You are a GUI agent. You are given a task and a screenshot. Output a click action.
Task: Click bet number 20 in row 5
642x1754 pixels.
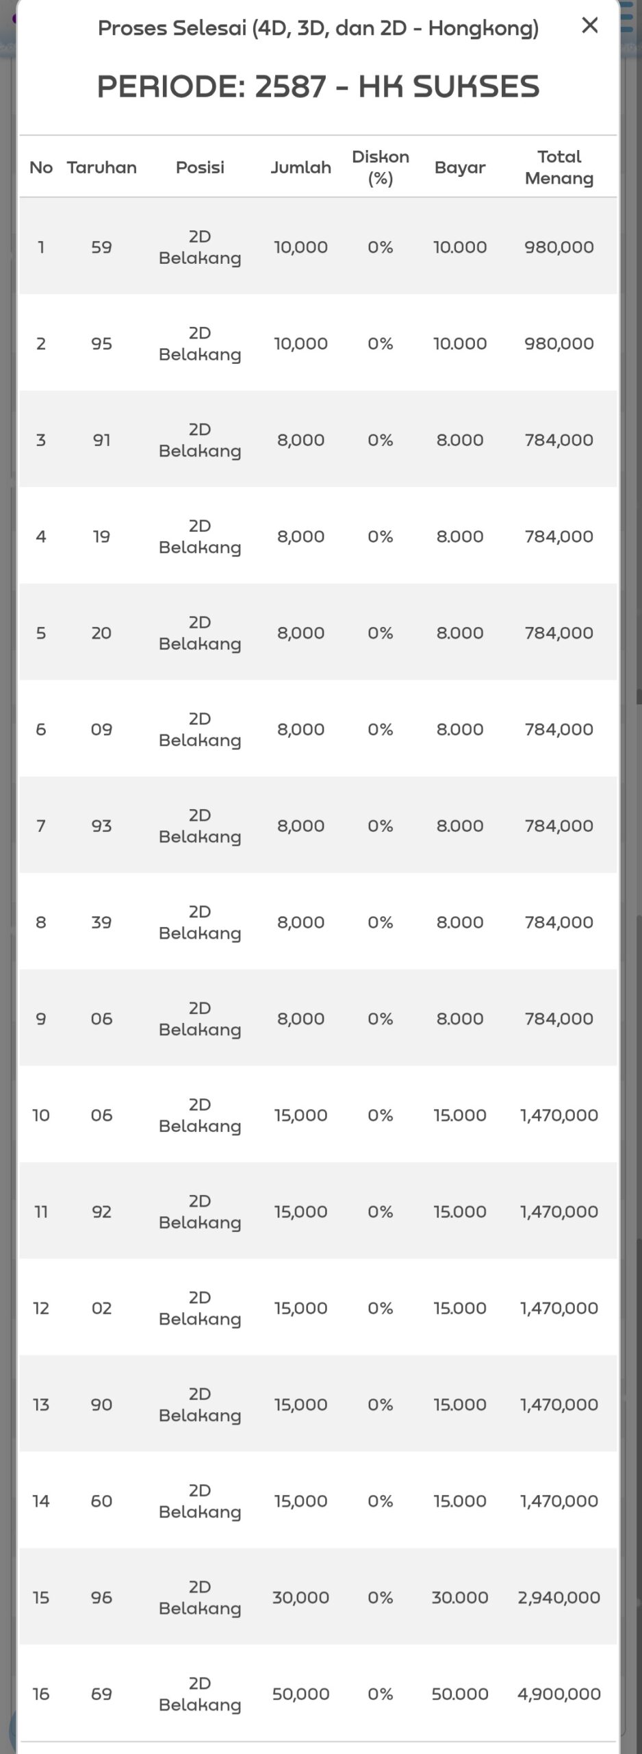pyautogui.click(x=102, y=632)
